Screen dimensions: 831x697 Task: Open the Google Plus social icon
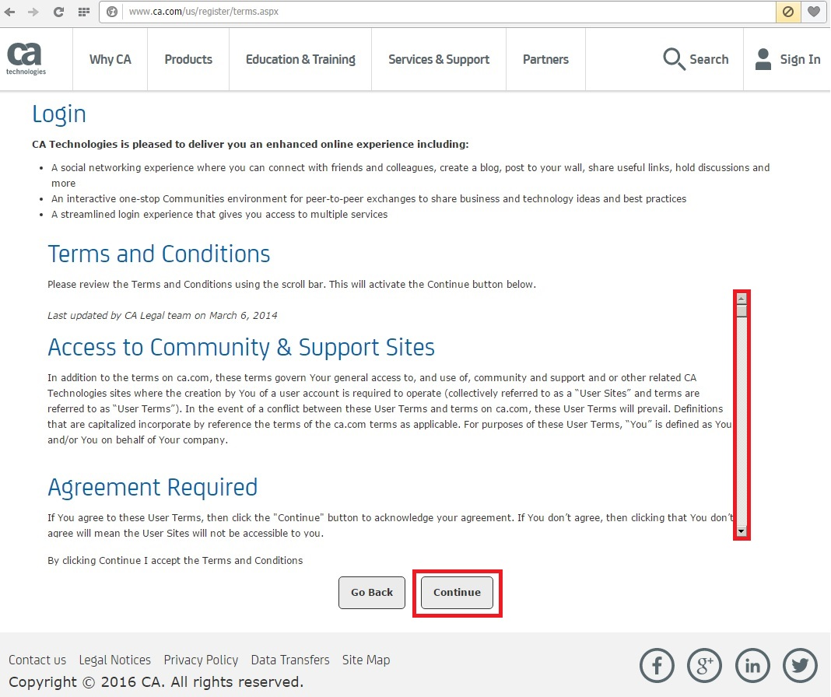[x=704, y=665]
